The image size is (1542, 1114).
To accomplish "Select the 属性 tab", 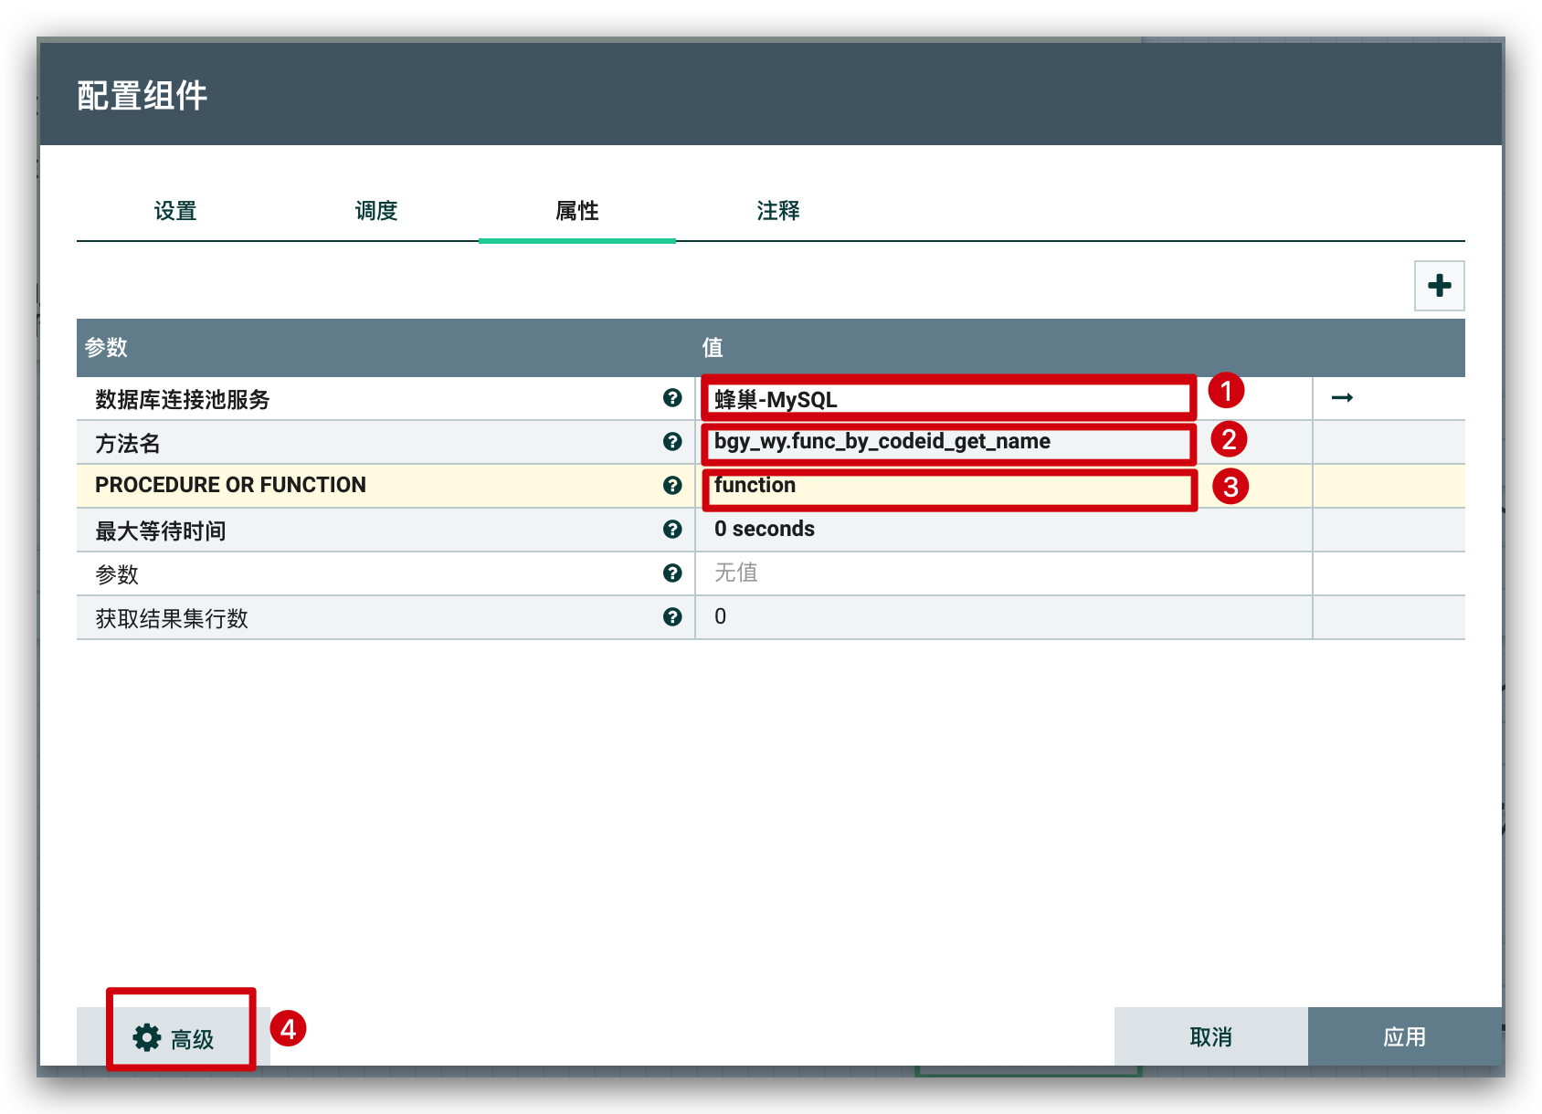I will [x=577, y=211].
